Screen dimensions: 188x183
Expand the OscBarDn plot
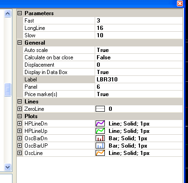(x=19, y=138)
